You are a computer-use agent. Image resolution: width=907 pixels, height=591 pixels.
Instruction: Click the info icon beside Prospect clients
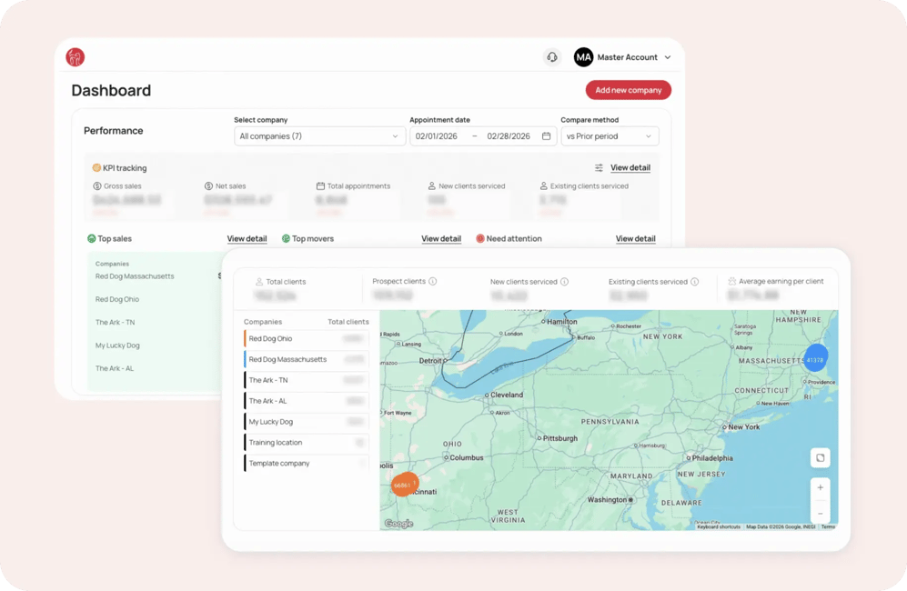click(433, 282)
